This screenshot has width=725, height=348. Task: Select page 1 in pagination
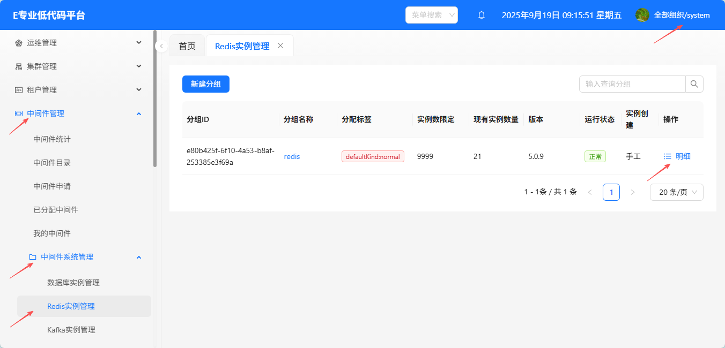tap(611, 192)
